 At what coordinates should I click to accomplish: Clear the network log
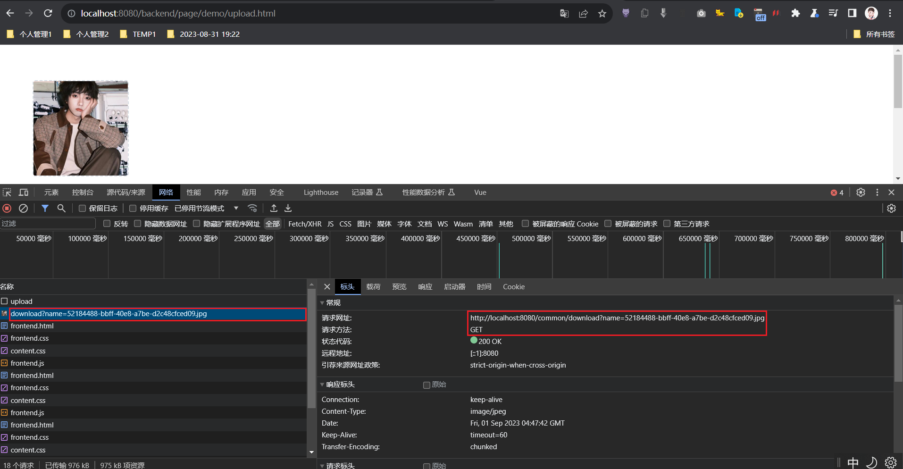pyautogui.click(x=23, y=208)
